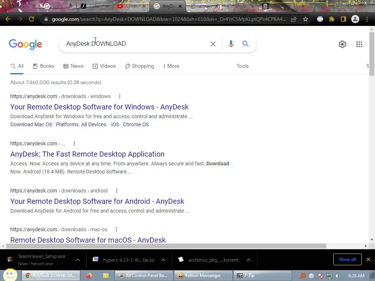
Task: Open Google quick settings gear
Action: [x=342, y=44]
